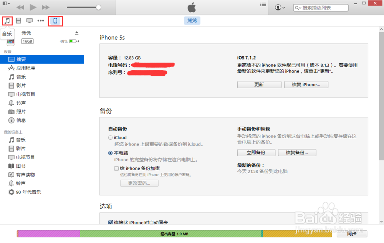Click the 更新 button
Viewport: 384px width, 243px height.
(x=259, y=85)
